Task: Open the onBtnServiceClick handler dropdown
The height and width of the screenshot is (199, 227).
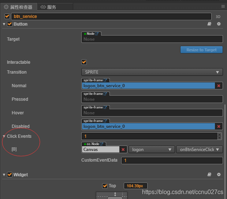Action: (x=199, y=150)
